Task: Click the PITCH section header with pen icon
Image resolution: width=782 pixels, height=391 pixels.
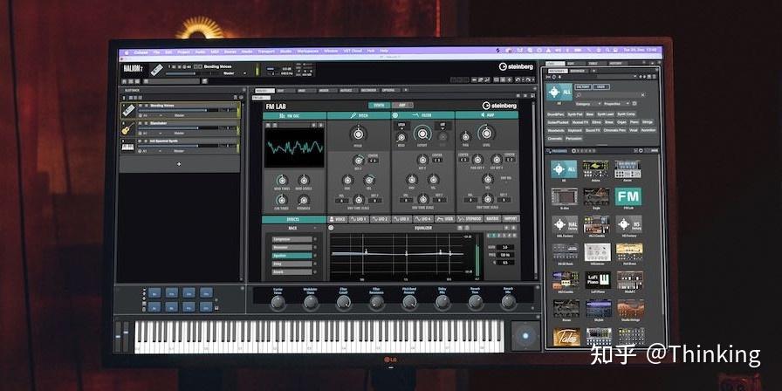Action: pyautogui.click(x=359, y=115)
